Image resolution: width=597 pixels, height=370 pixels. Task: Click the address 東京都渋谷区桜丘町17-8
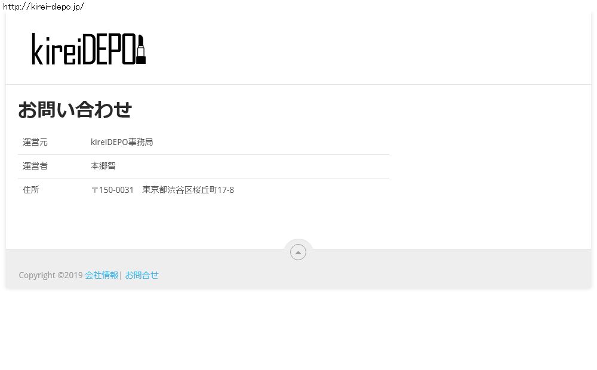coord(188,190)
